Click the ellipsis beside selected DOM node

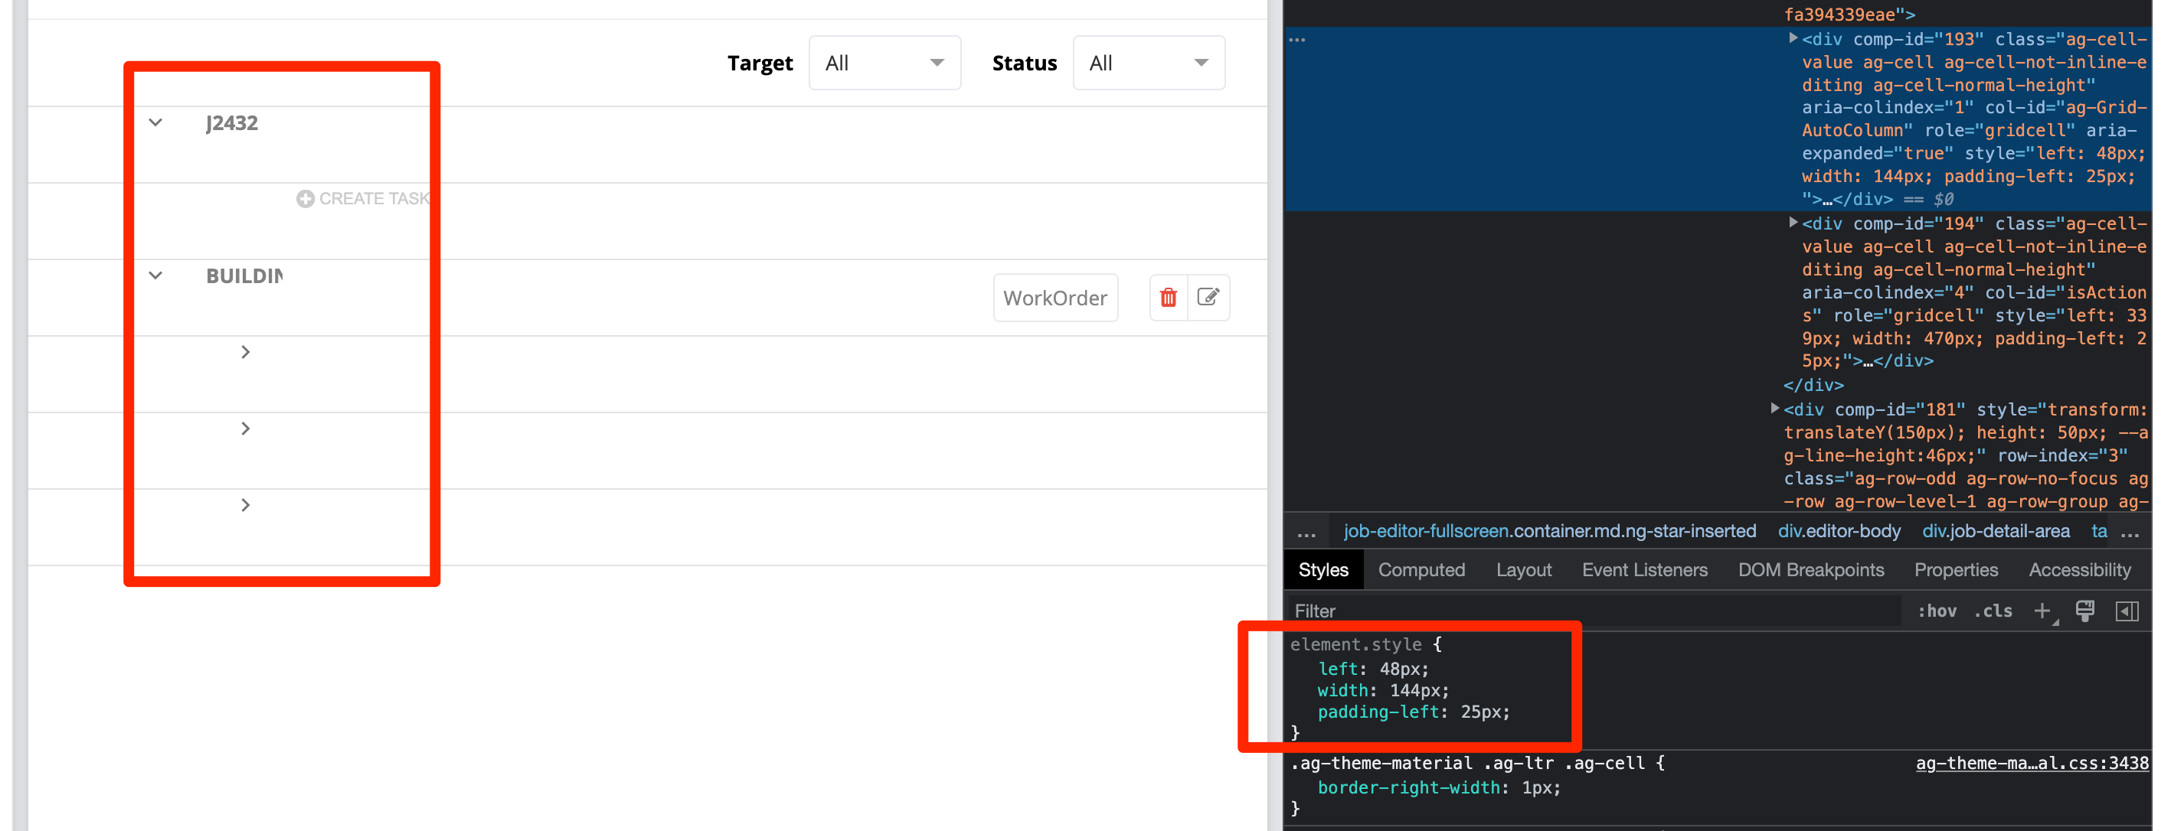point(1296,40)
